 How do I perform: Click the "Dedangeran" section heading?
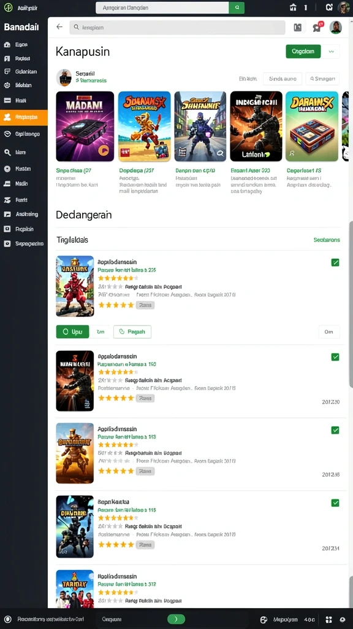coord(83,215)
